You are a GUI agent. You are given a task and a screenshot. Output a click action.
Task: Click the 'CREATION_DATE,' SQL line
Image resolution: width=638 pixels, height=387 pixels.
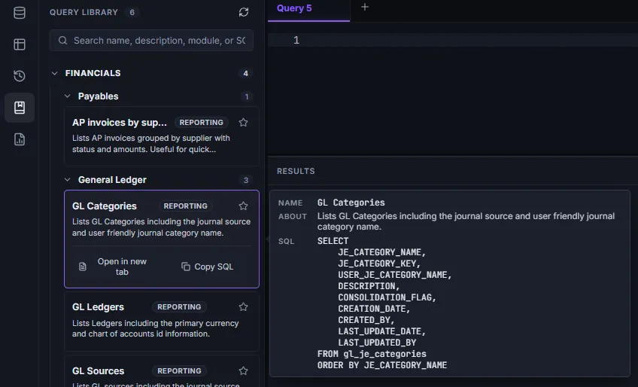(x=374, y=309)
